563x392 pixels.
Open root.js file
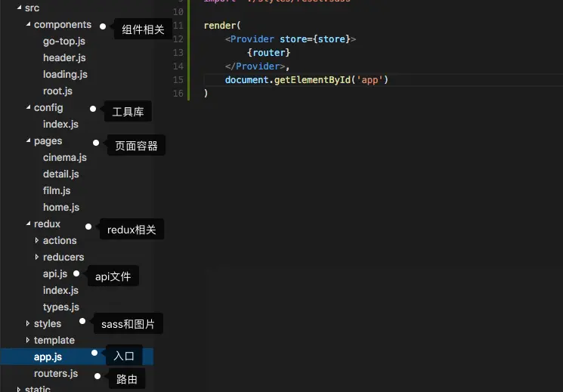(57, 91)
